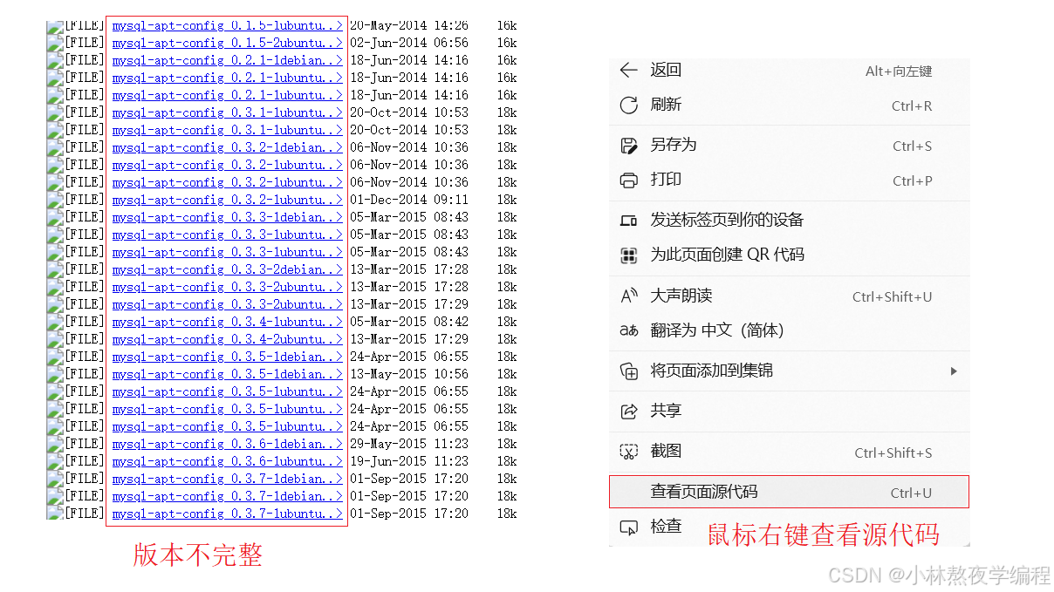
Task: Expand the 将页面添加到集锦 submenu arrow
Action: (x=954, y=371)
